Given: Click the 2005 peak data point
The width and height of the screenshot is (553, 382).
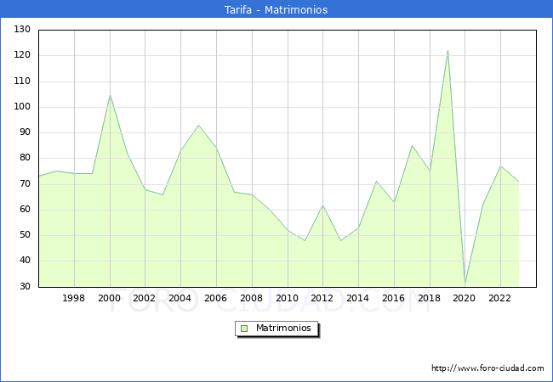Looking at the screenshot, I should pos(198,126).
